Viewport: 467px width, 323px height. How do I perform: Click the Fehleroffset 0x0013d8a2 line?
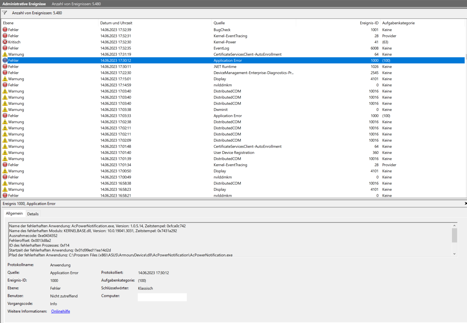coord(30,241)
